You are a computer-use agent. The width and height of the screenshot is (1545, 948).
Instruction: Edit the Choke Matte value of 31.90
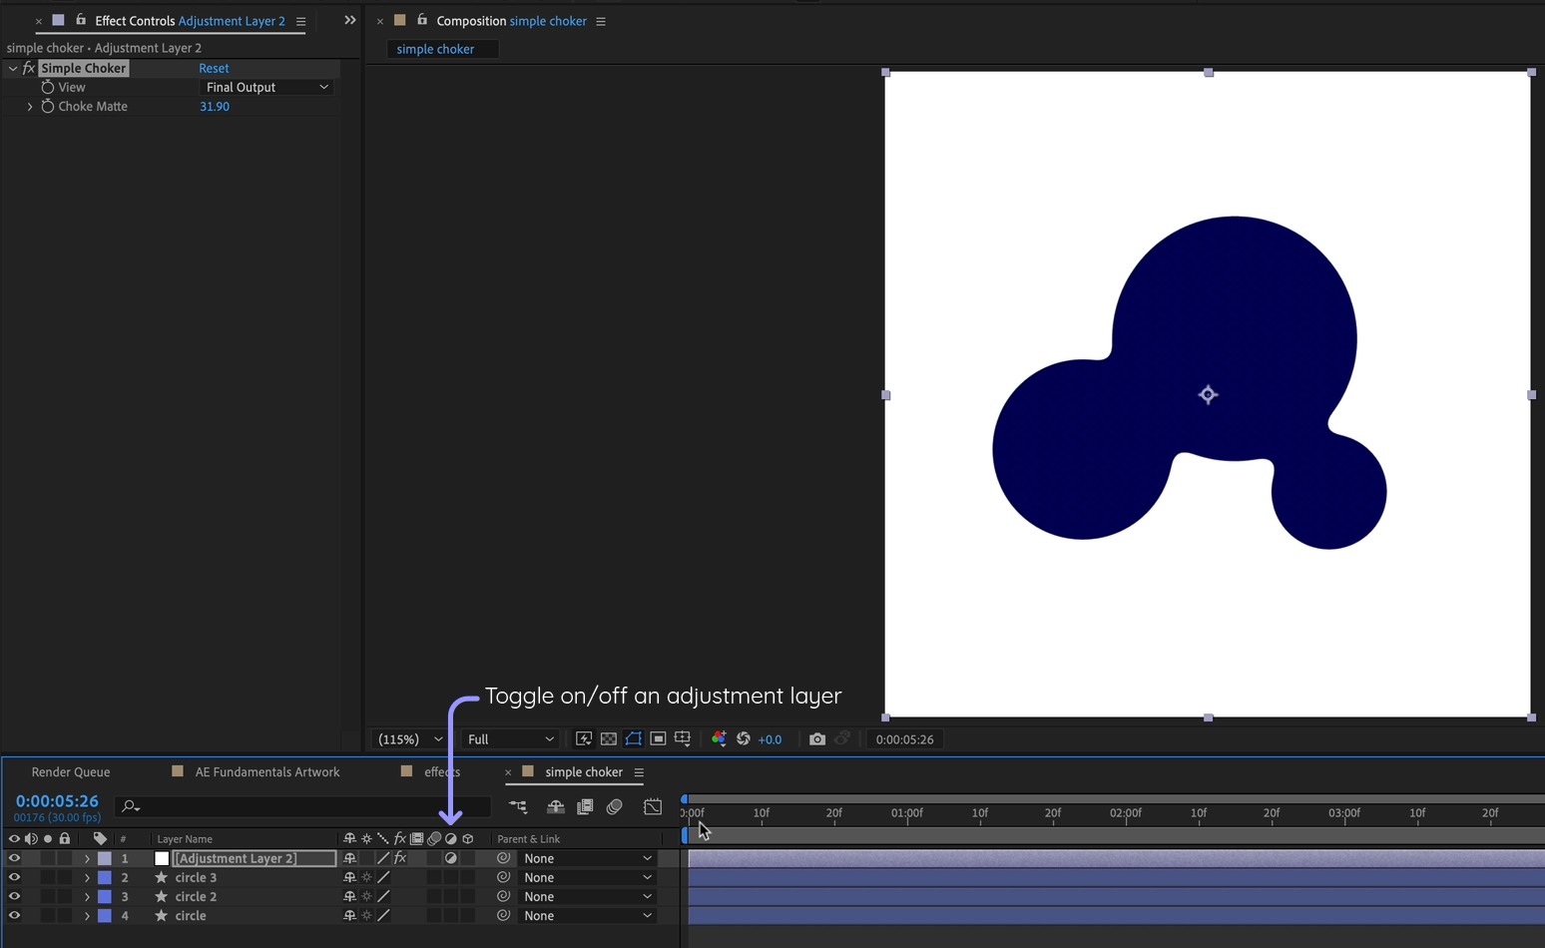[214, 106]
